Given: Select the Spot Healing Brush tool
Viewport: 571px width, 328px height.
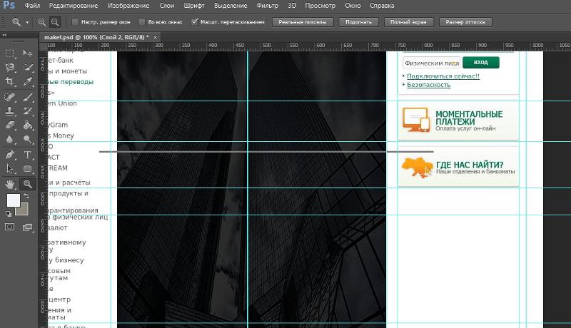Looking at the screenshot, I should (x=10, y=97).
